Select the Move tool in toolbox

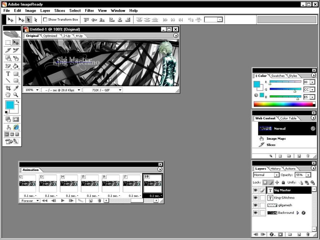16,42
